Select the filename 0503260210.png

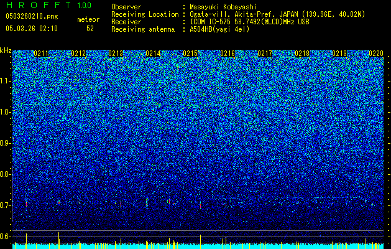pyautogui.click(x=32, y=16)
